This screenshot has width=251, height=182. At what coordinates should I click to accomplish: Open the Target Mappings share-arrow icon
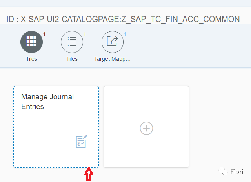(113, 42)
